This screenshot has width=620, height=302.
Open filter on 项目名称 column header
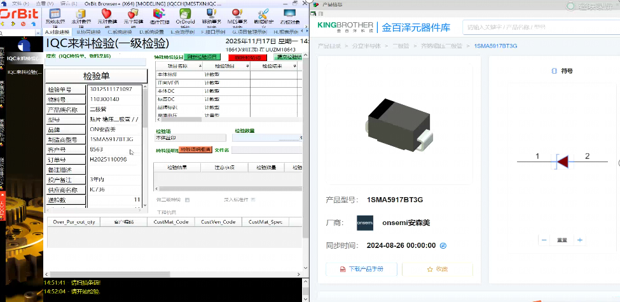pos(199,66)
